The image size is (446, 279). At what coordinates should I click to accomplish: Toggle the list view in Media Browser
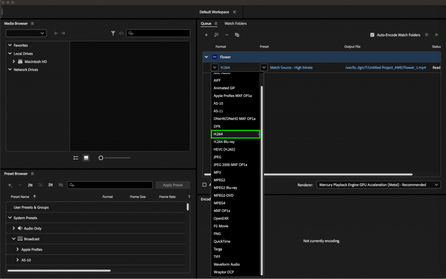(75, 158)
